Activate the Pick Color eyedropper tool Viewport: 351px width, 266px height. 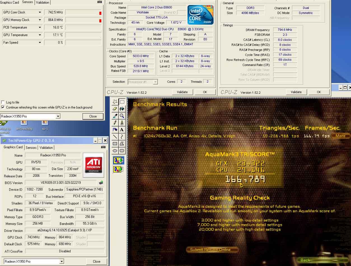(115, 116)
